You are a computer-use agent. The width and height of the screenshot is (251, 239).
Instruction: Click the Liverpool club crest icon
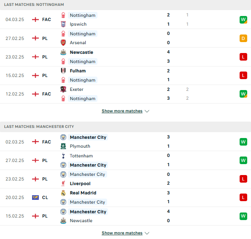[x=63, y=183]
